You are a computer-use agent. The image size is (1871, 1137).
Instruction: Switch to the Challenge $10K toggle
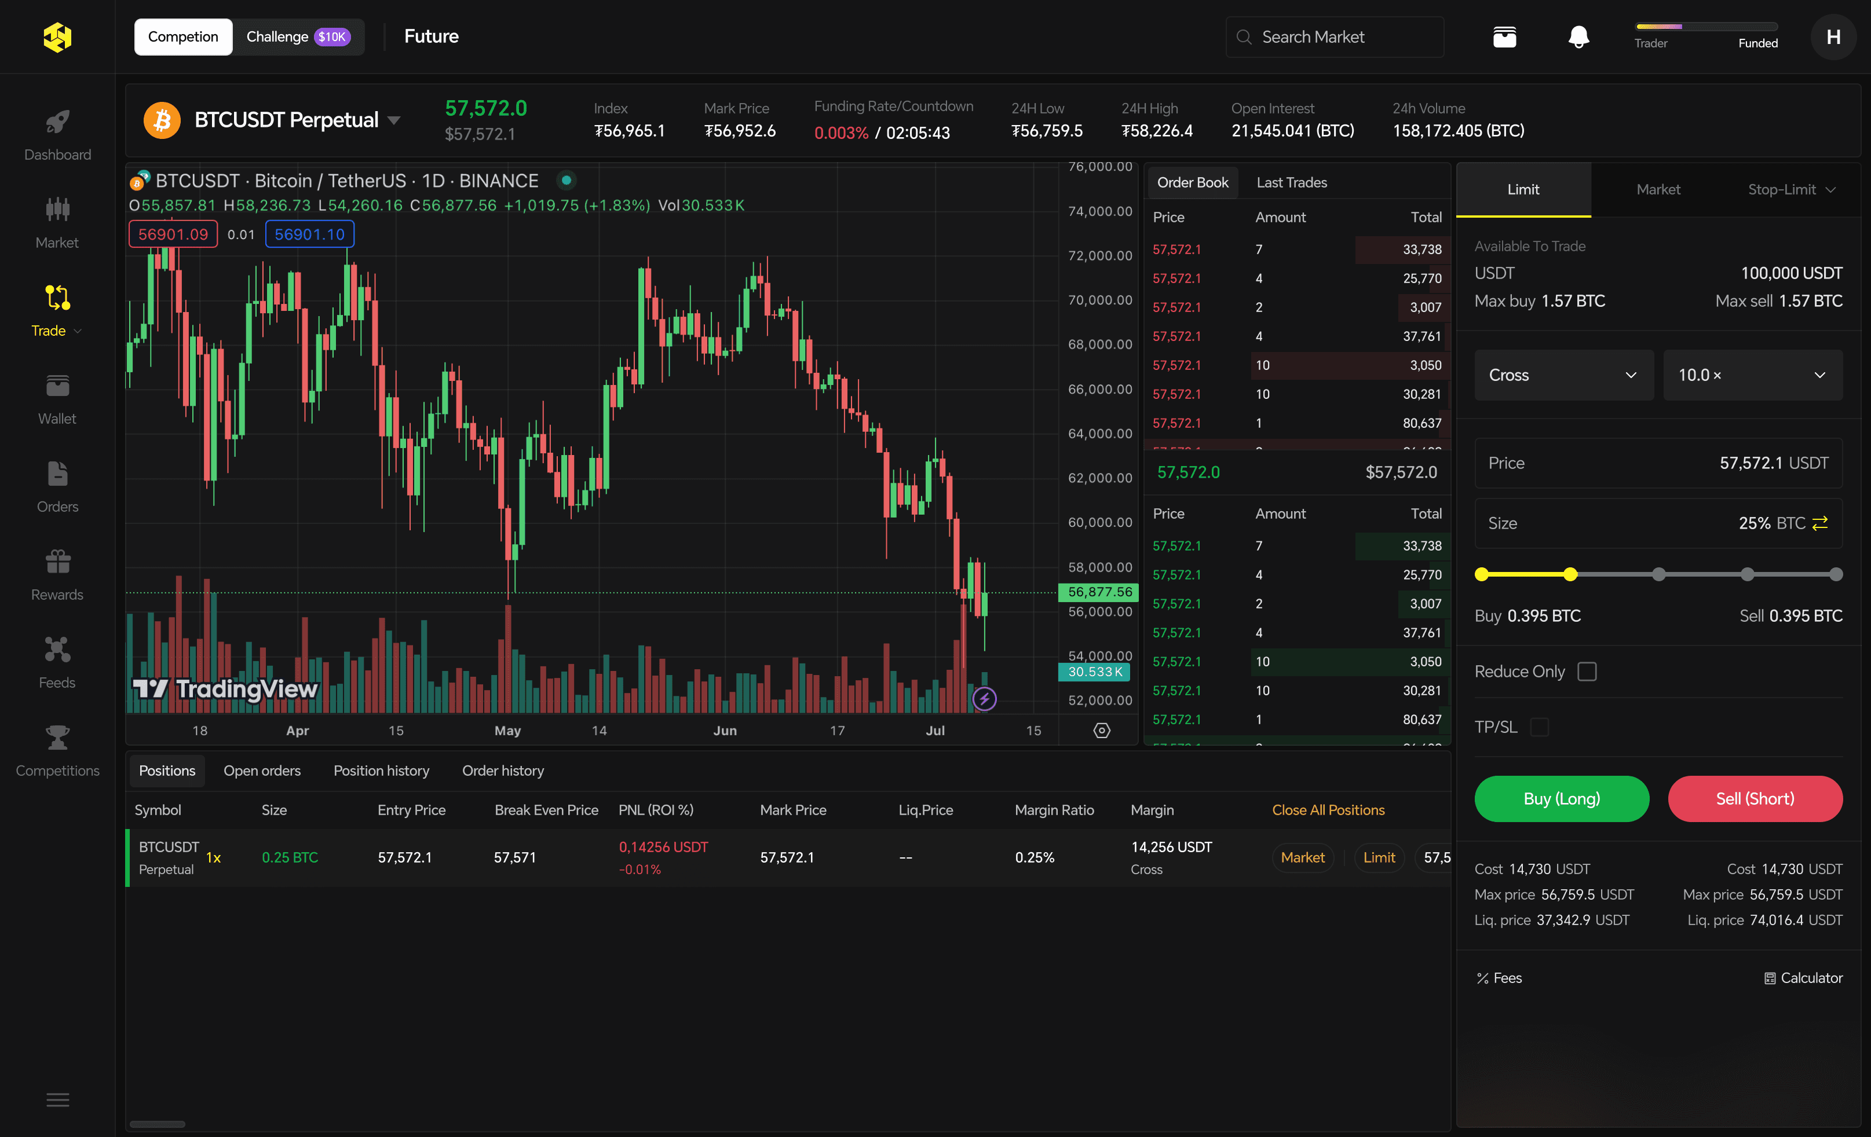click(x=298, y=36)
